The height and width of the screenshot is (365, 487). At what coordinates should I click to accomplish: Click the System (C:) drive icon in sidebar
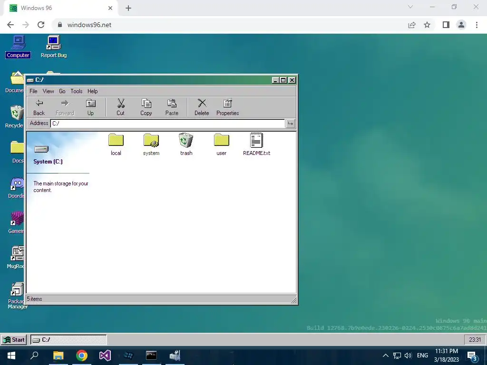(41, 149)
